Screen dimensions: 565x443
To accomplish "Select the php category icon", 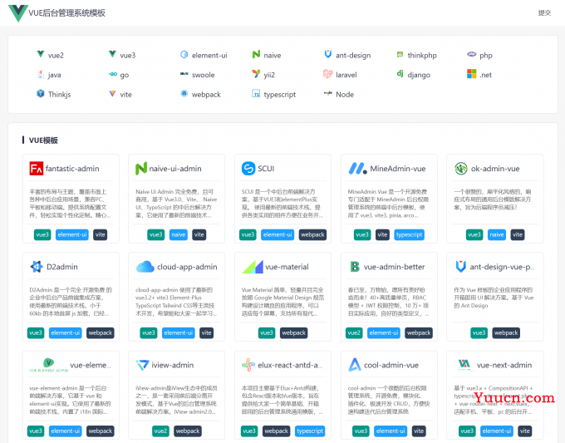I will pyautogui.click(x=472, y=54).
